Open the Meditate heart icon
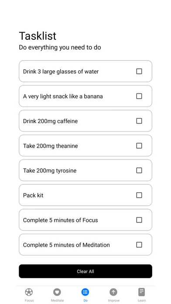The height and width of the screenshot is (304, 171). pyautogui.click(x=57, y=292)
